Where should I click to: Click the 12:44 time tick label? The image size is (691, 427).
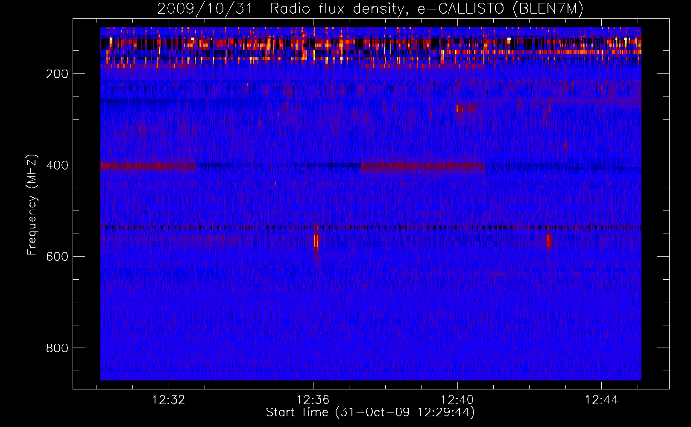pos(602,400)
